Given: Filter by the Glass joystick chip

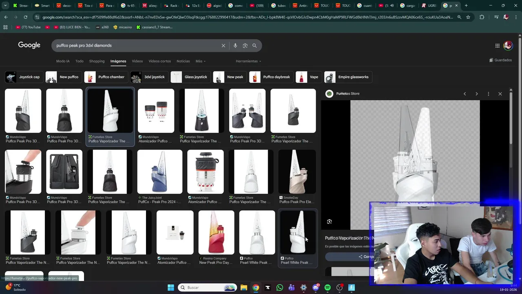Looking at the screenshot, I should [190, 77].
